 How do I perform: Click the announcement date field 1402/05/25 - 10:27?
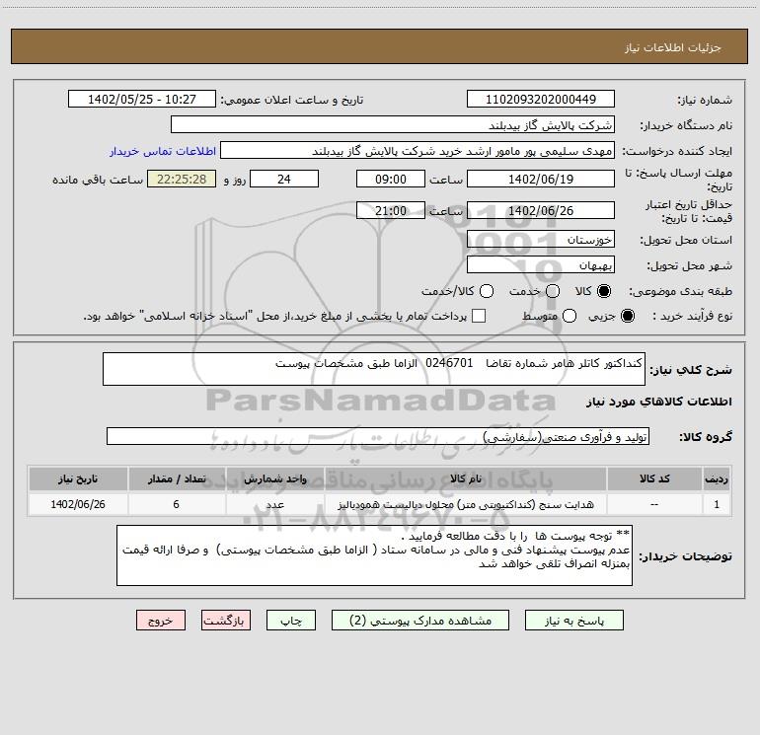[142, 100]
